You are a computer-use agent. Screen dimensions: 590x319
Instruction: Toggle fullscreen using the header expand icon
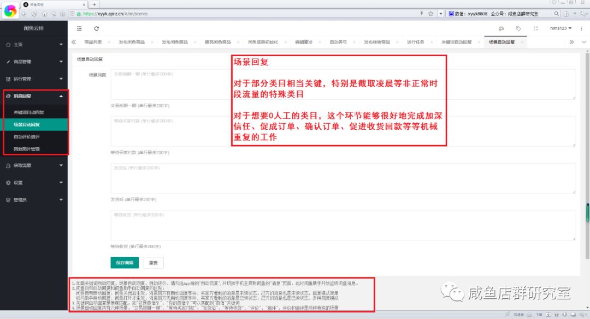pyautogui.click(x=535, y=28)
